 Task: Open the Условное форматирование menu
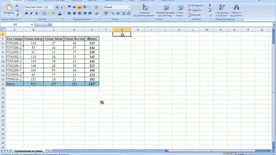click(144, 10)
